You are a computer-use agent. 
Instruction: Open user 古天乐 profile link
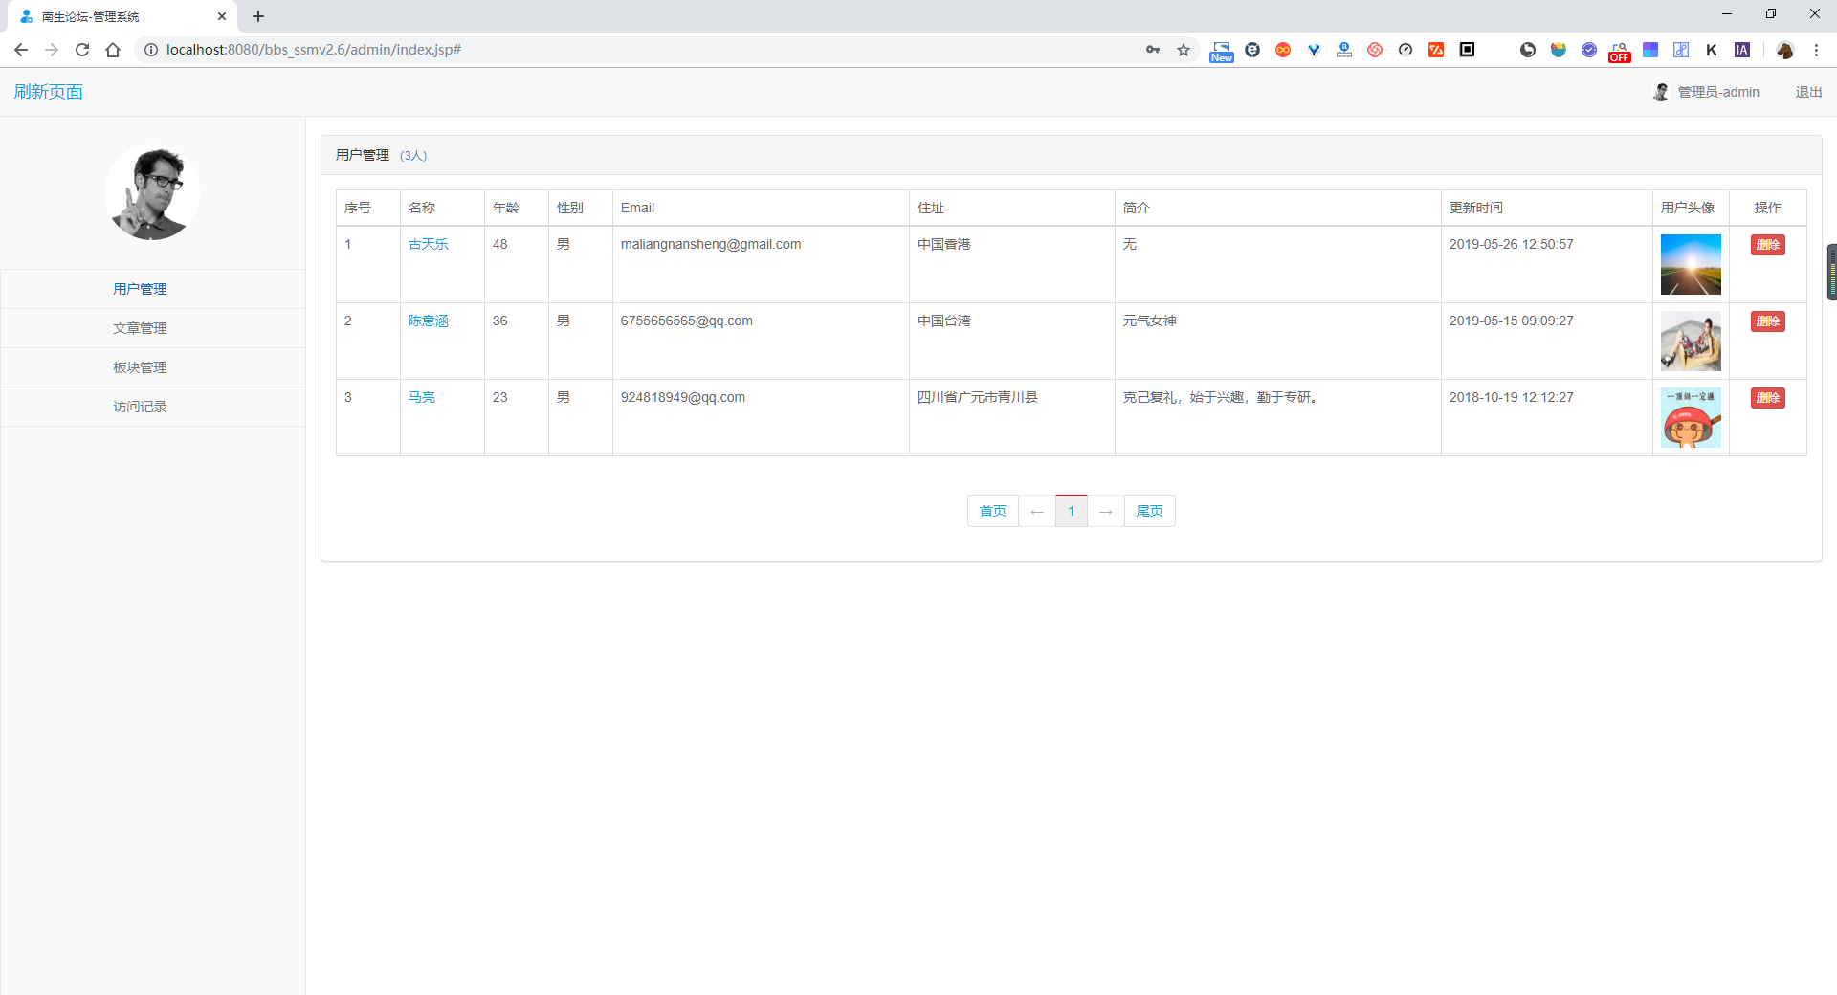[x=429, y=244]
